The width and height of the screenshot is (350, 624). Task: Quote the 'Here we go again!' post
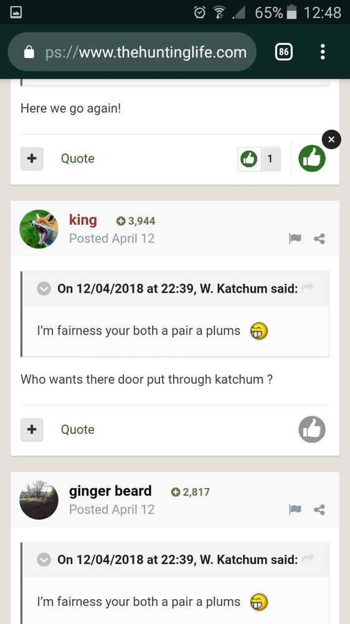click(x=77, y=158)
